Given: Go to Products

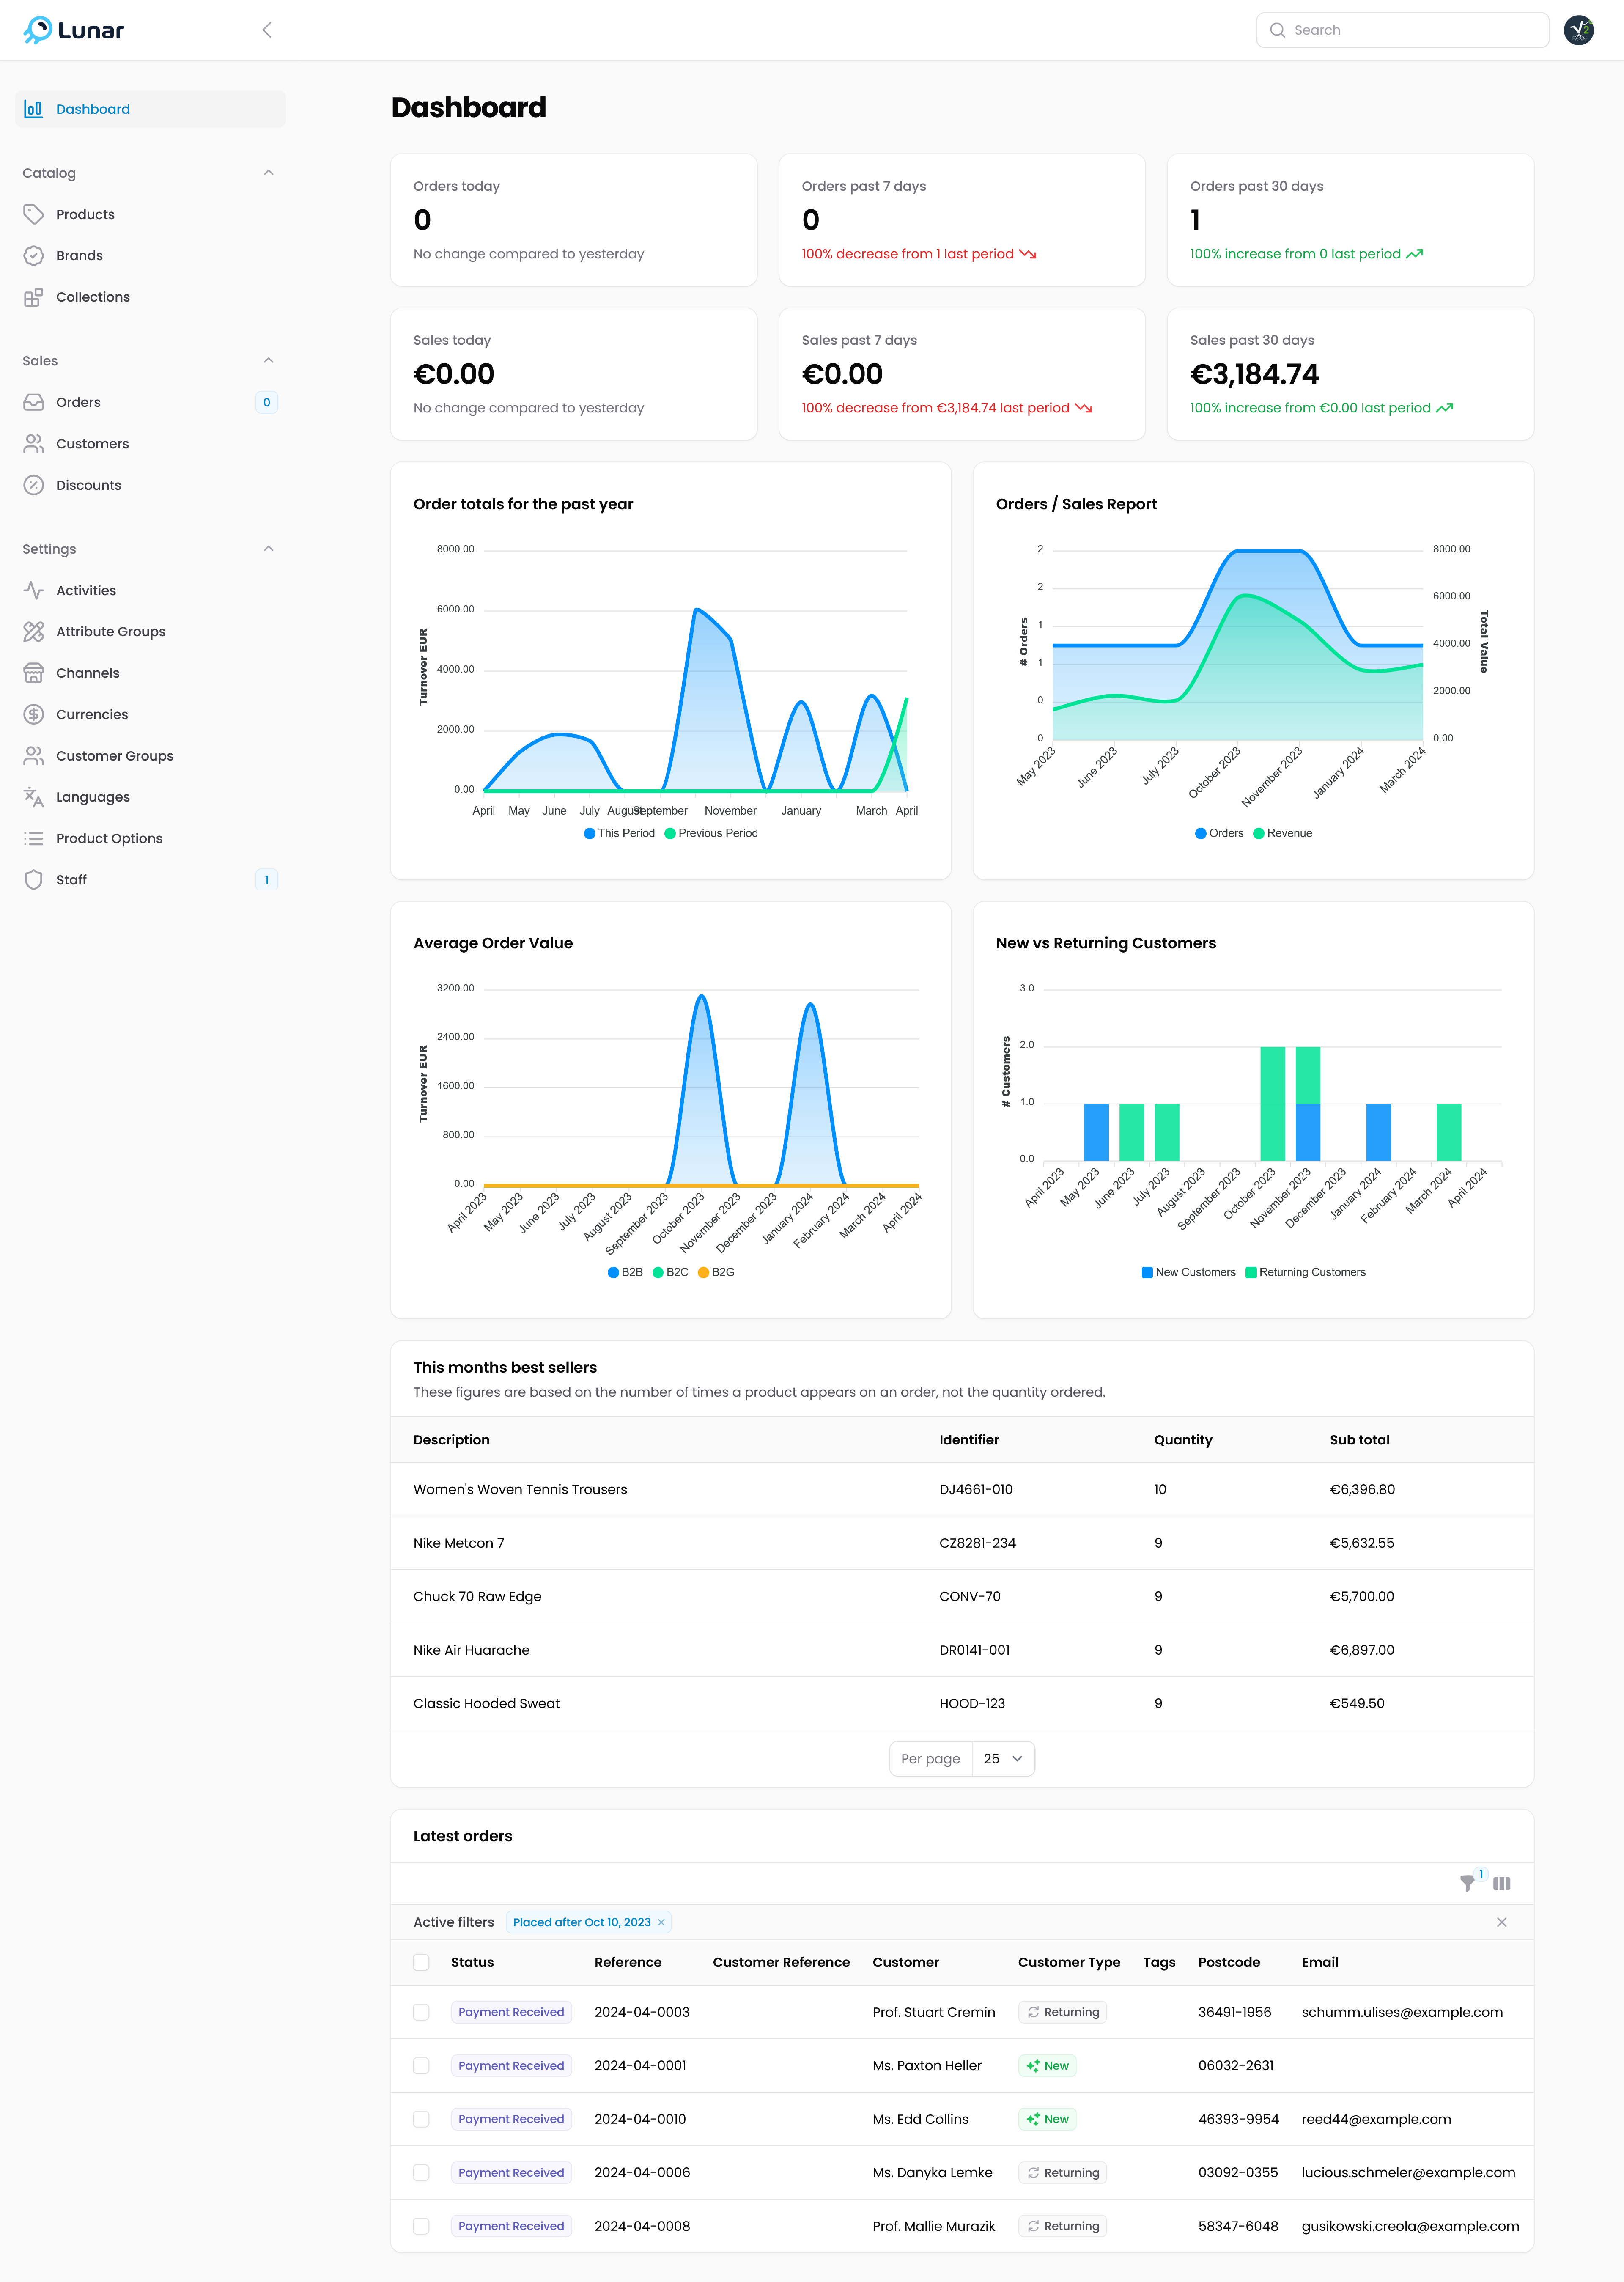Looking at the screenshot, I should click(x=150, y=214).
